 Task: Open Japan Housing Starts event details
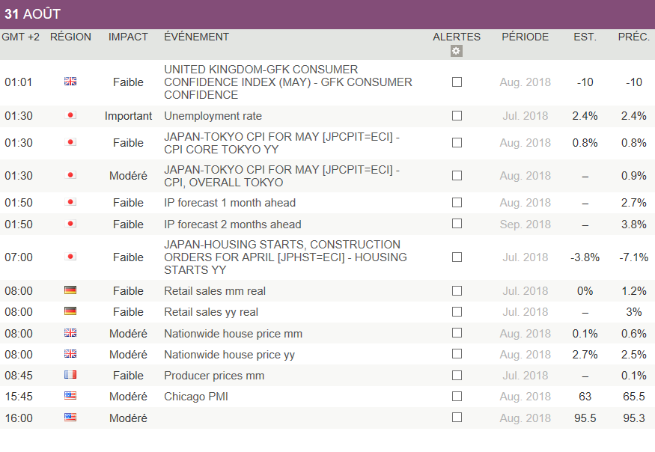(x=284, y=257)
